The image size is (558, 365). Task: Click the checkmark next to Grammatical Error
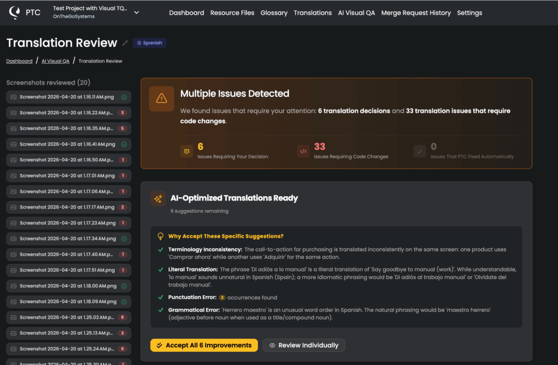pyautogui.click(x=161, y=310)
